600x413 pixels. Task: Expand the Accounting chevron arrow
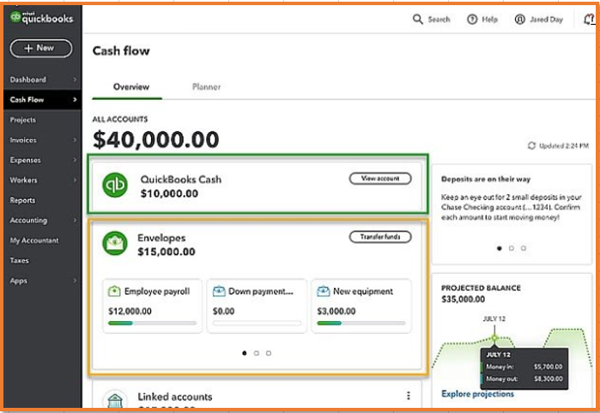(x=75, y=220)
